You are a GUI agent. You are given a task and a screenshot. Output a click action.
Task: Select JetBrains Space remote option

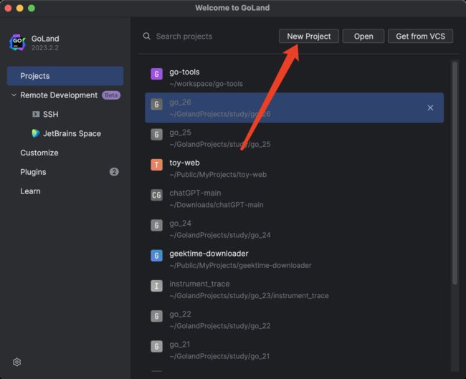(x=72, y=134)
